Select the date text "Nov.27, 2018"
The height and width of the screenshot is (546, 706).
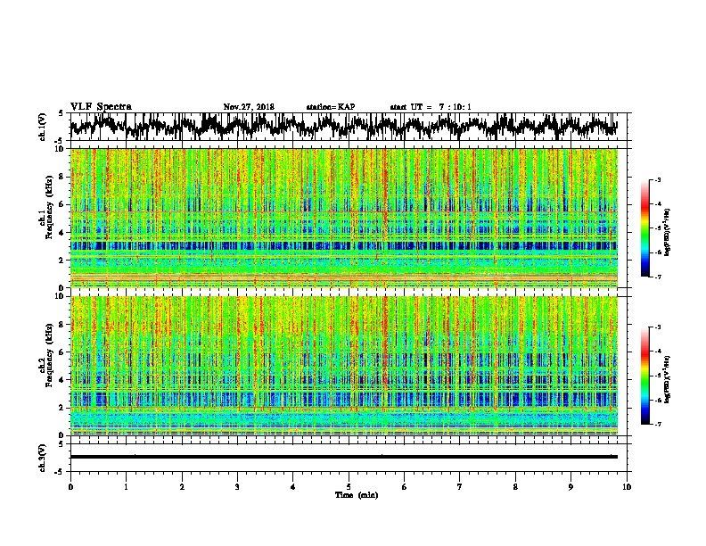click(x=249, y=107)
